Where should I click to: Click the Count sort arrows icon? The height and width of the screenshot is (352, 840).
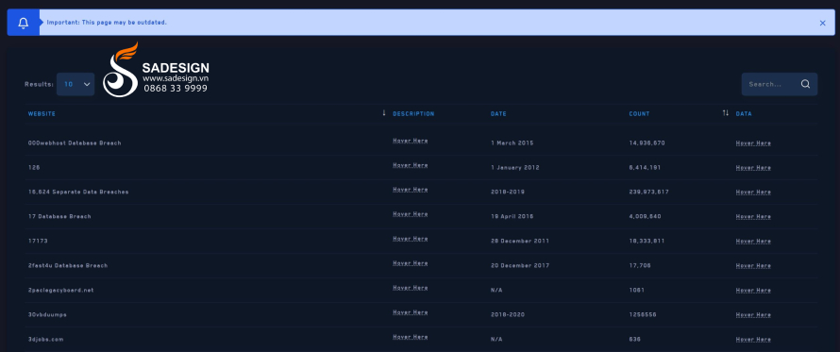coord(726,113)
